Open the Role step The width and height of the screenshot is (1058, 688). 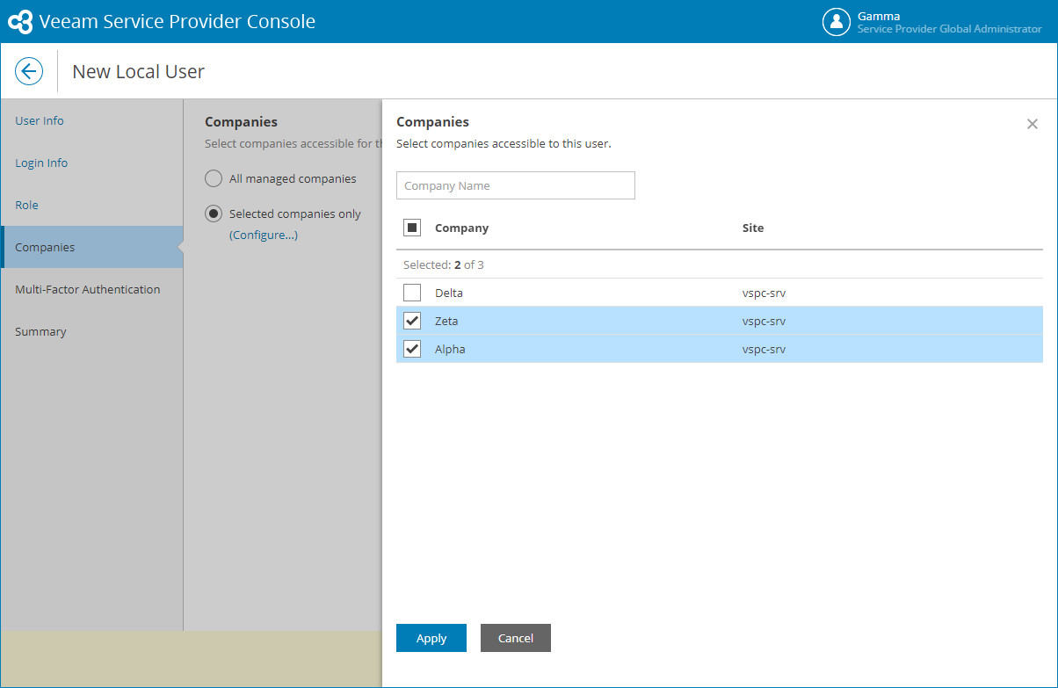pos(26,205)
